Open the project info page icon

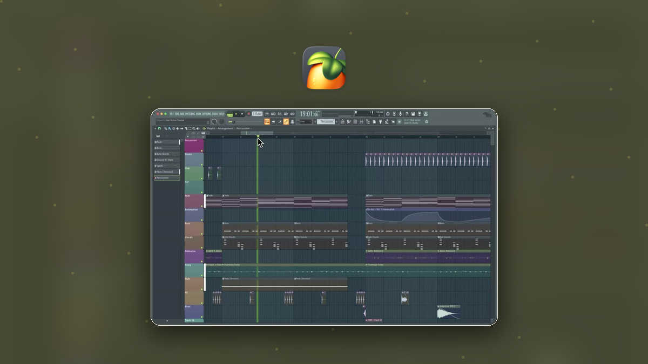click(x=374, y=121)
